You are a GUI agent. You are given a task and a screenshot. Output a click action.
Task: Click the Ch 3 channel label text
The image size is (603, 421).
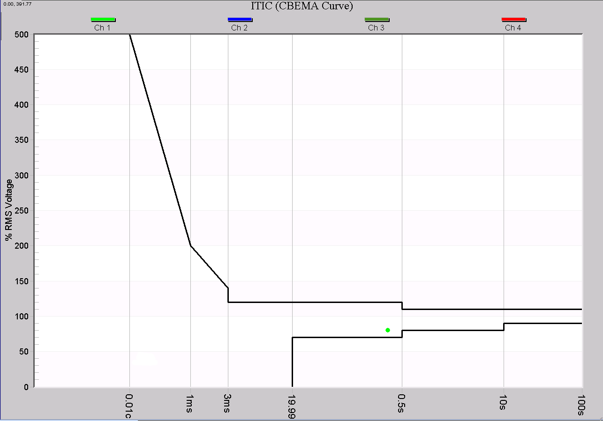[377, 28]
